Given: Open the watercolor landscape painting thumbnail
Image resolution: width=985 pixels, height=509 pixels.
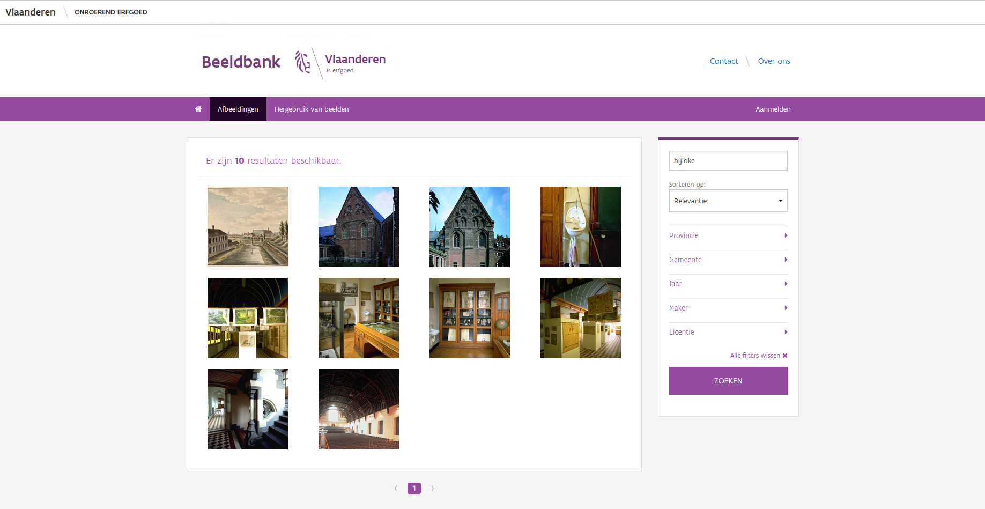Looking at the screenshot, I should tap(248, 227).
